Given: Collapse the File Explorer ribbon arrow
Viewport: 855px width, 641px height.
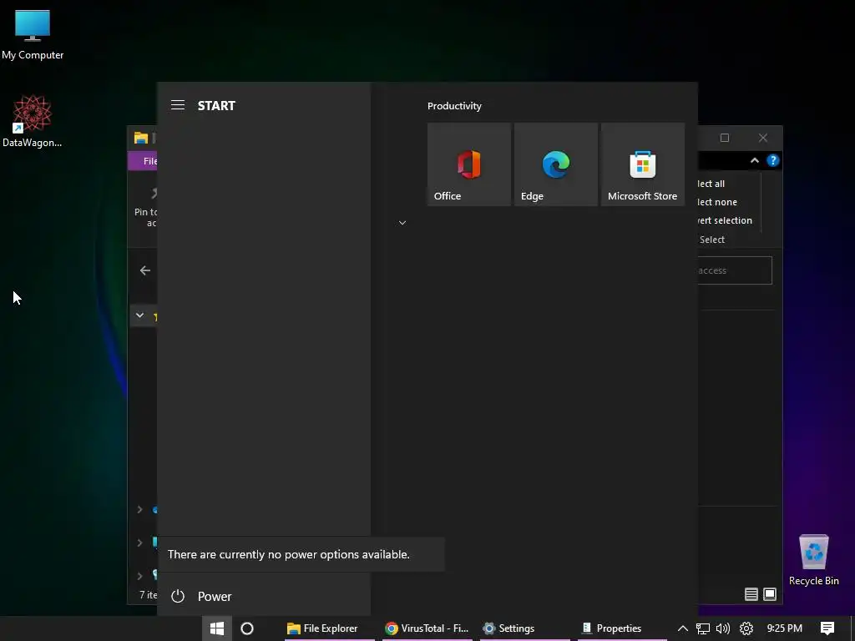Looking at the screenshot, I should click(755, 161).
